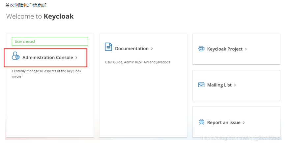This screenshot has height=144, width=285.
Task: Click the Chinese caption '首次创建帐户信息后'
Action: tap(26, 5)
